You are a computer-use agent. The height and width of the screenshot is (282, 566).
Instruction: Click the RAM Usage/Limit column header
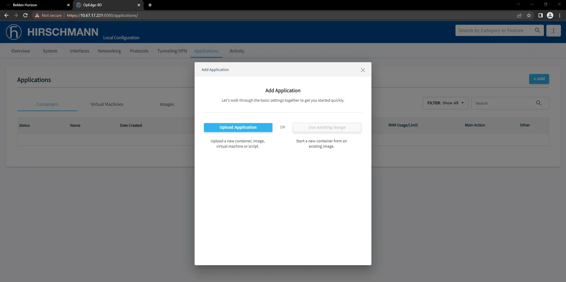point(403,125)
